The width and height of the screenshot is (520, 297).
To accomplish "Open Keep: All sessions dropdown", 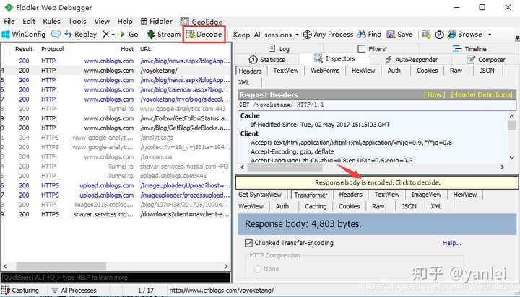I will point(266,35).
